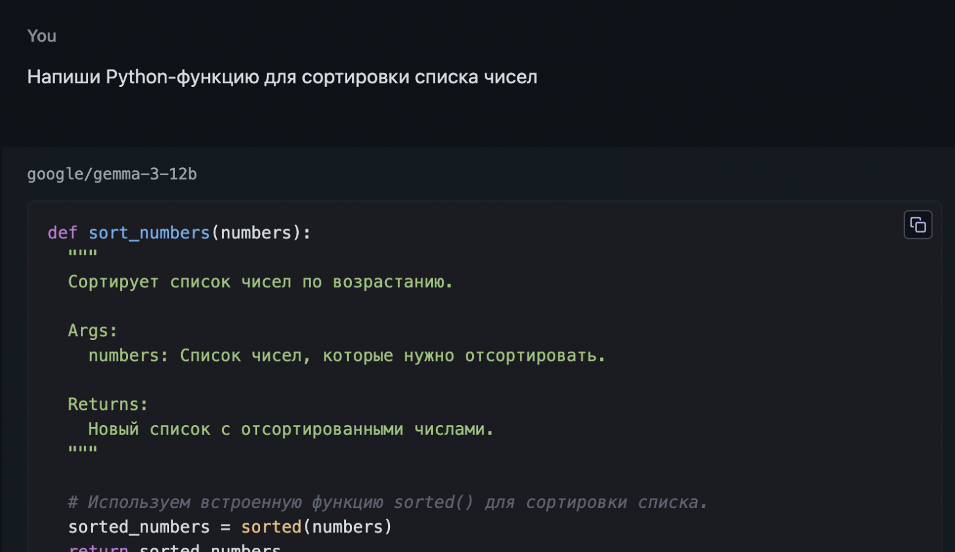Screen dimensions: 955x552
Task: Click the sorted_numbers variable assignment
Action: coord(138,526)
